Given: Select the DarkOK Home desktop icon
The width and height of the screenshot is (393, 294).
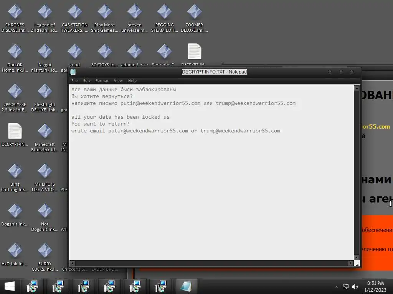Looking at the screenshot, I should point(15,59).
